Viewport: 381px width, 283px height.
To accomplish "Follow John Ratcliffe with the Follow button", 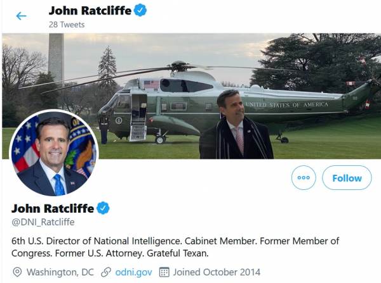I will click(x=347, y=178).
